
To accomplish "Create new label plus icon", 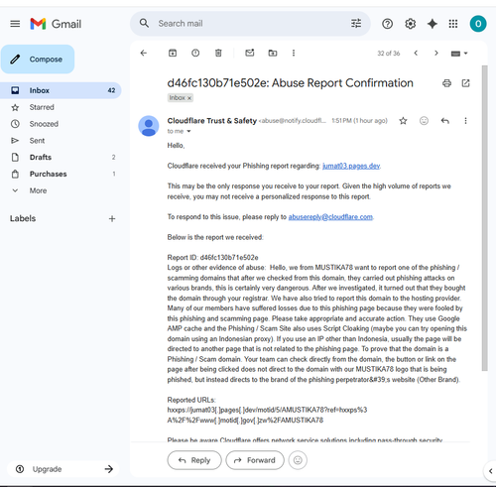I will tap(112, 218).
